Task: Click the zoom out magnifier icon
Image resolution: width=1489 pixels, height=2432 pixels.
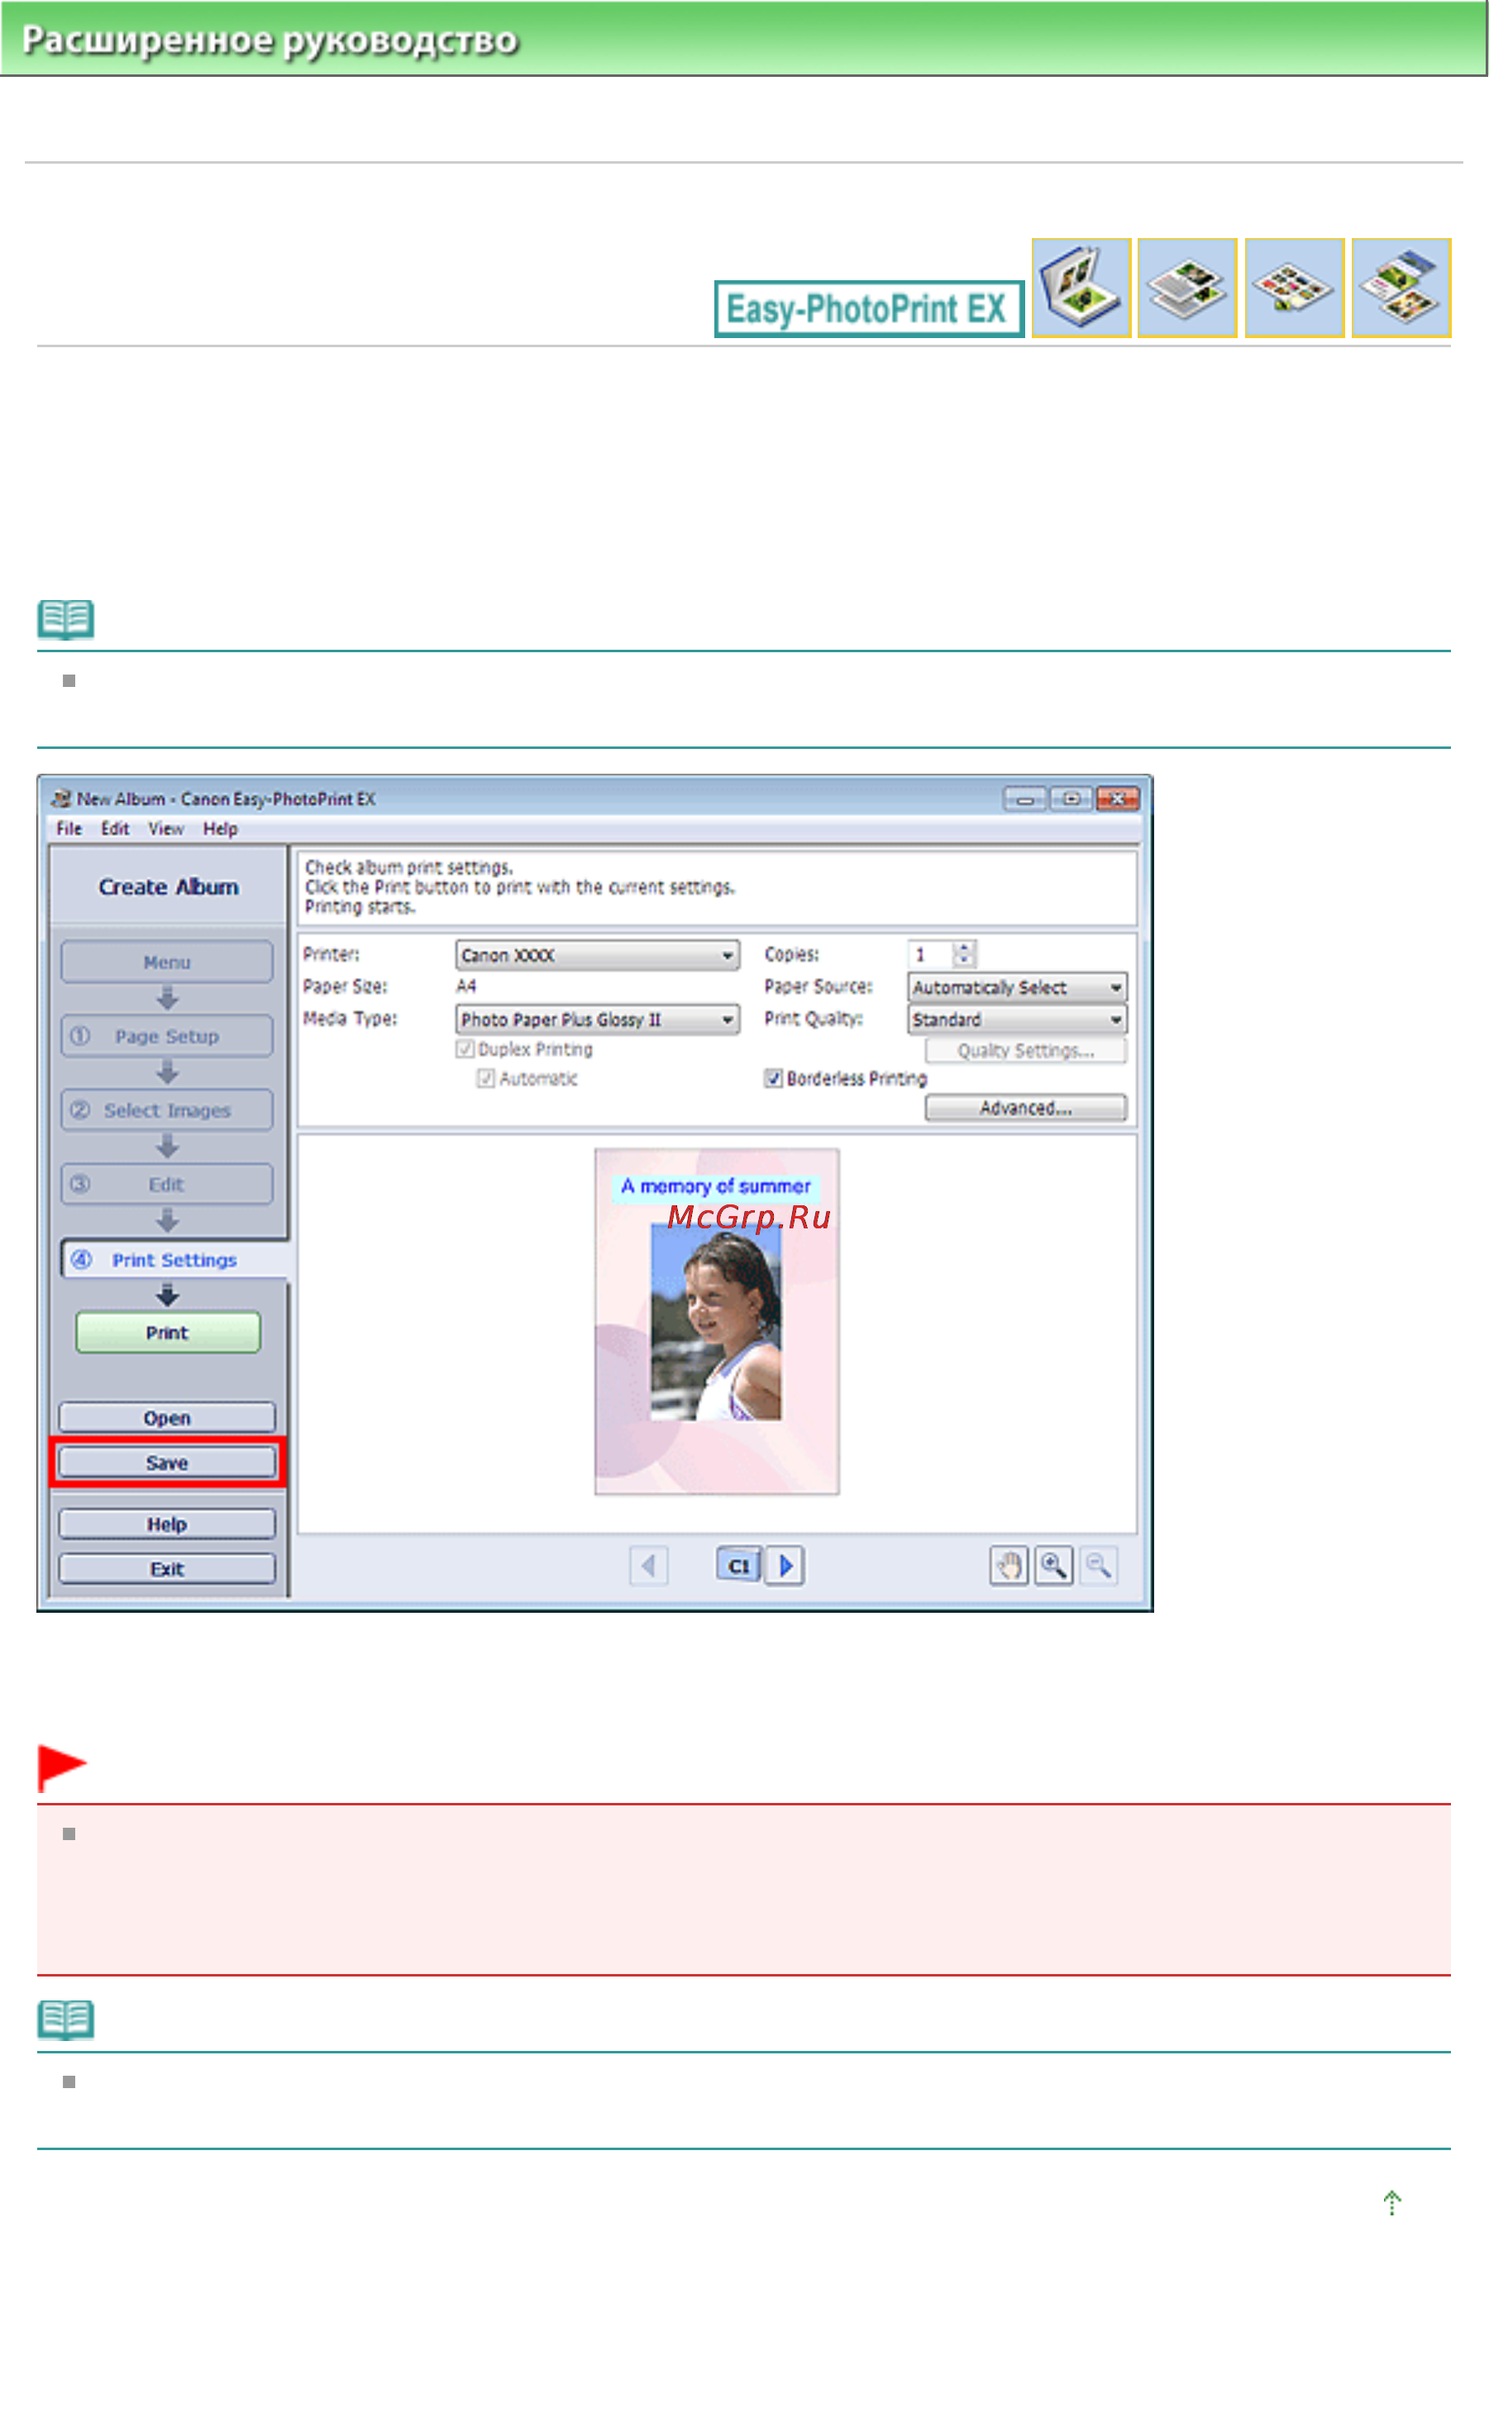Action: coord(1098,1566)
